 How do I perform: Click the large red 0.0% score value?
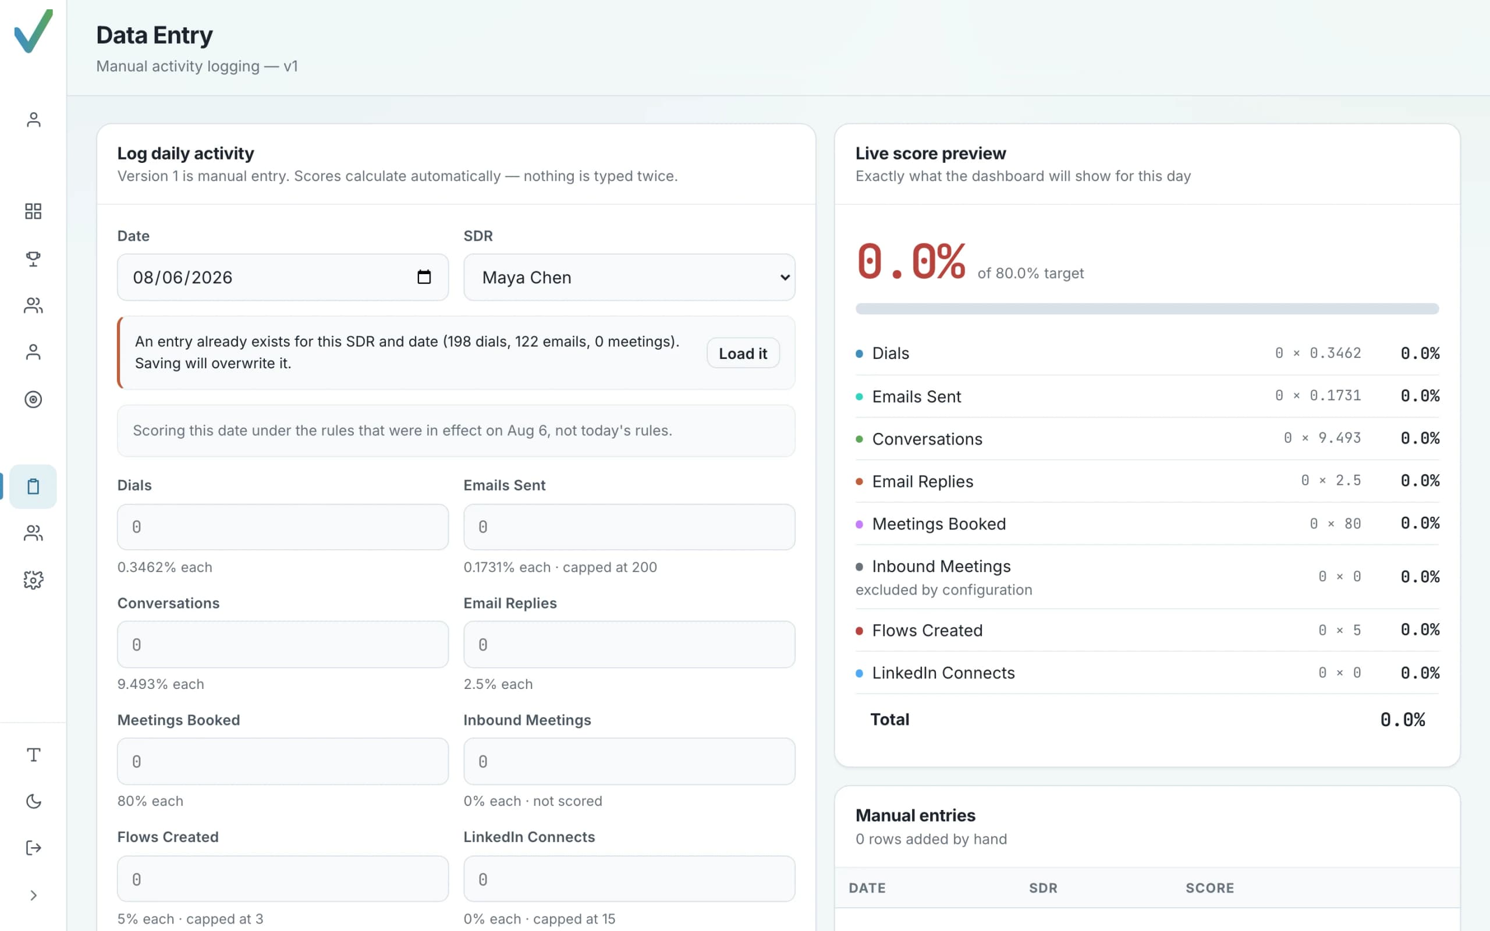click(910, 262)
